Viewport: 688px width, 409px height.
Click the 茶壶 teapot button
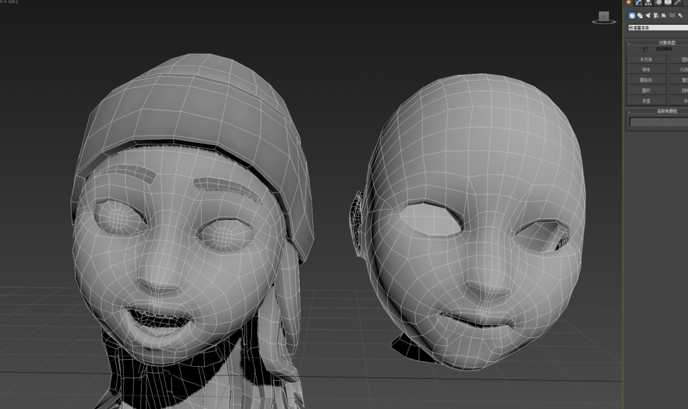pos(646,101)
